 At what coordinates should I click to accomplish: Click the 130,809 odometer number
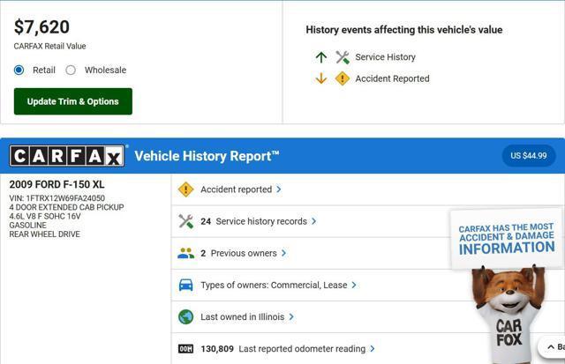pyautogui.click(x=217, y=349)
